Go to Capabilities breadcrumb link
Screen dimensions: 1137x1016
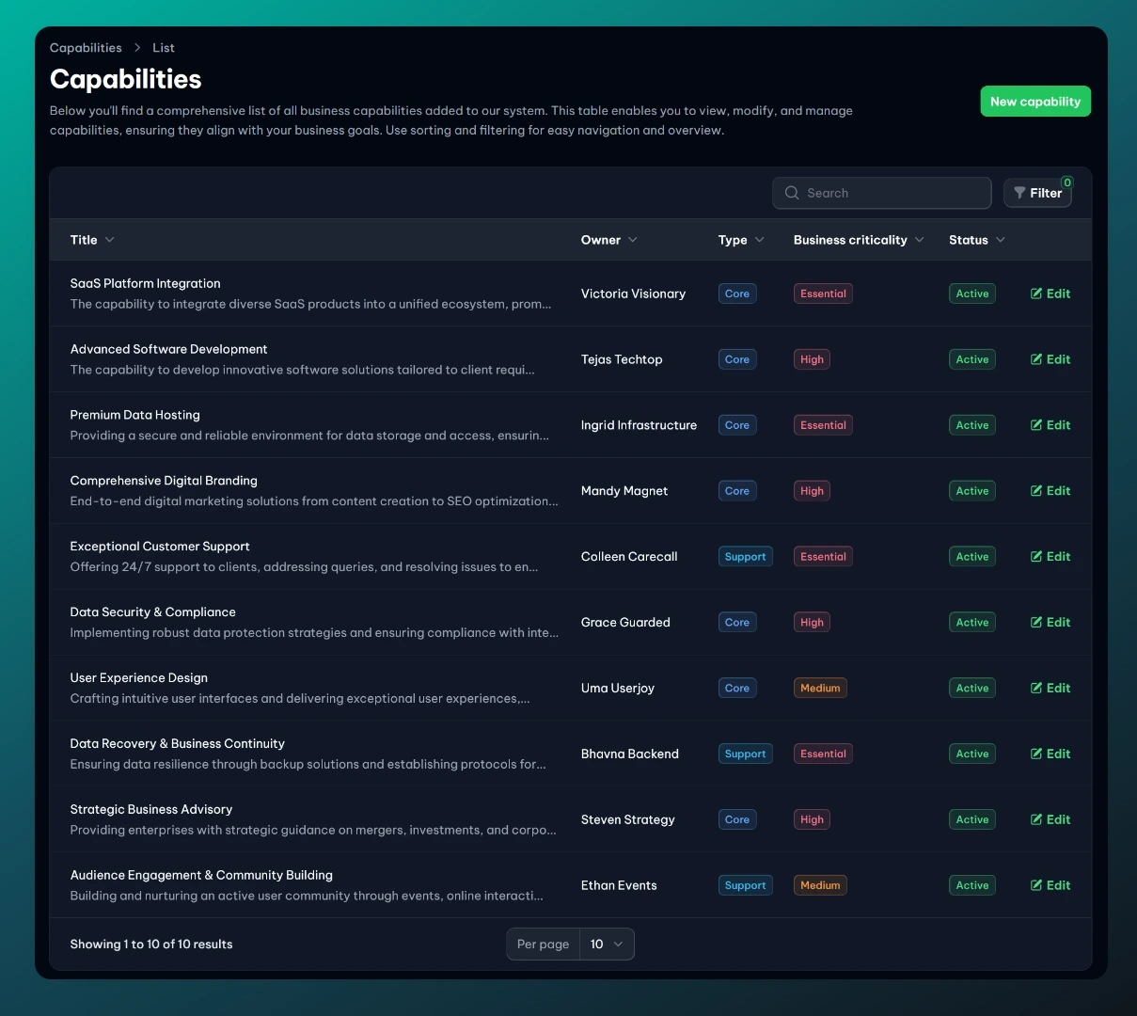click(86, 48)
